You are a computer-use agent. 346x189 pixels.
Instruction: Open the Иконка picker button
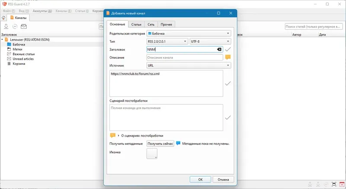(x=152, y=154)
